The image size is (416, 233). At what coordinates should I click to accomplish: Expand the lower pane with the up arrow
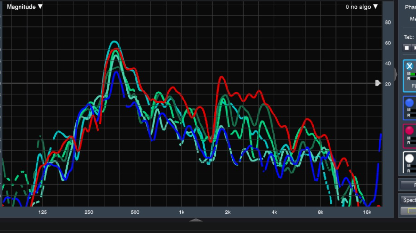(196, 220)
